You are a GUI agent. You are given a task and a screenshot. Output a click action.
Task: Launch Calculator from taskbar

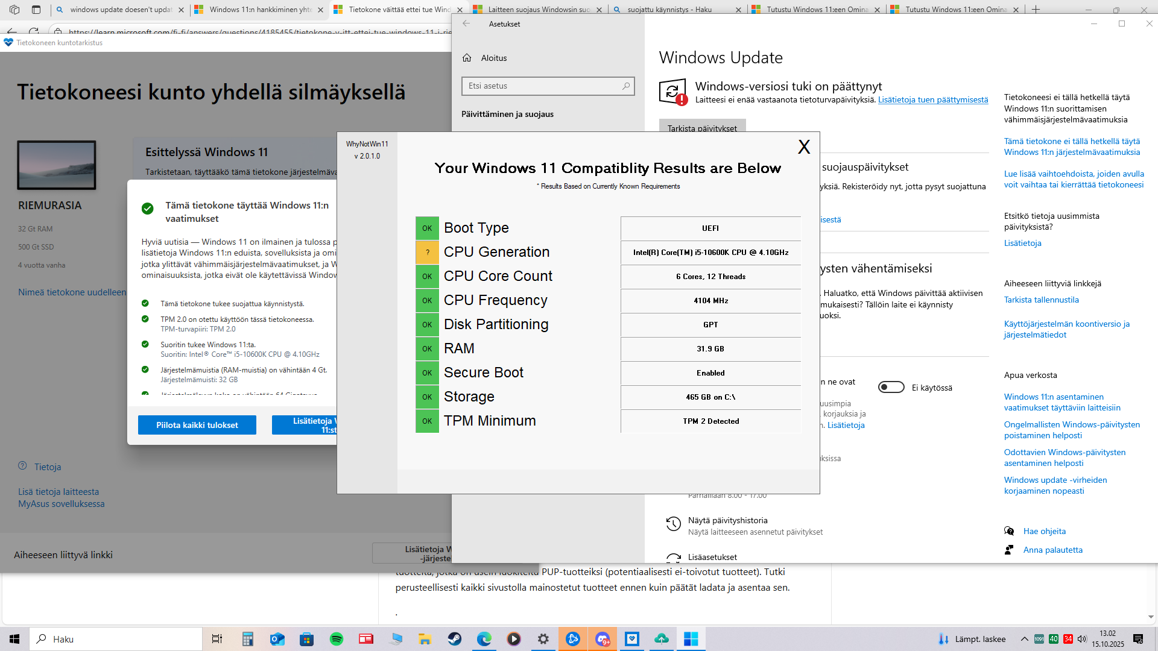[x=247, y=639]
